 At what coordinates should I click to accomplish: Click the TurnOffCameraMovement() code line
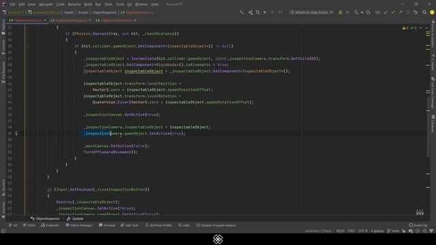[x=110, y=152]
